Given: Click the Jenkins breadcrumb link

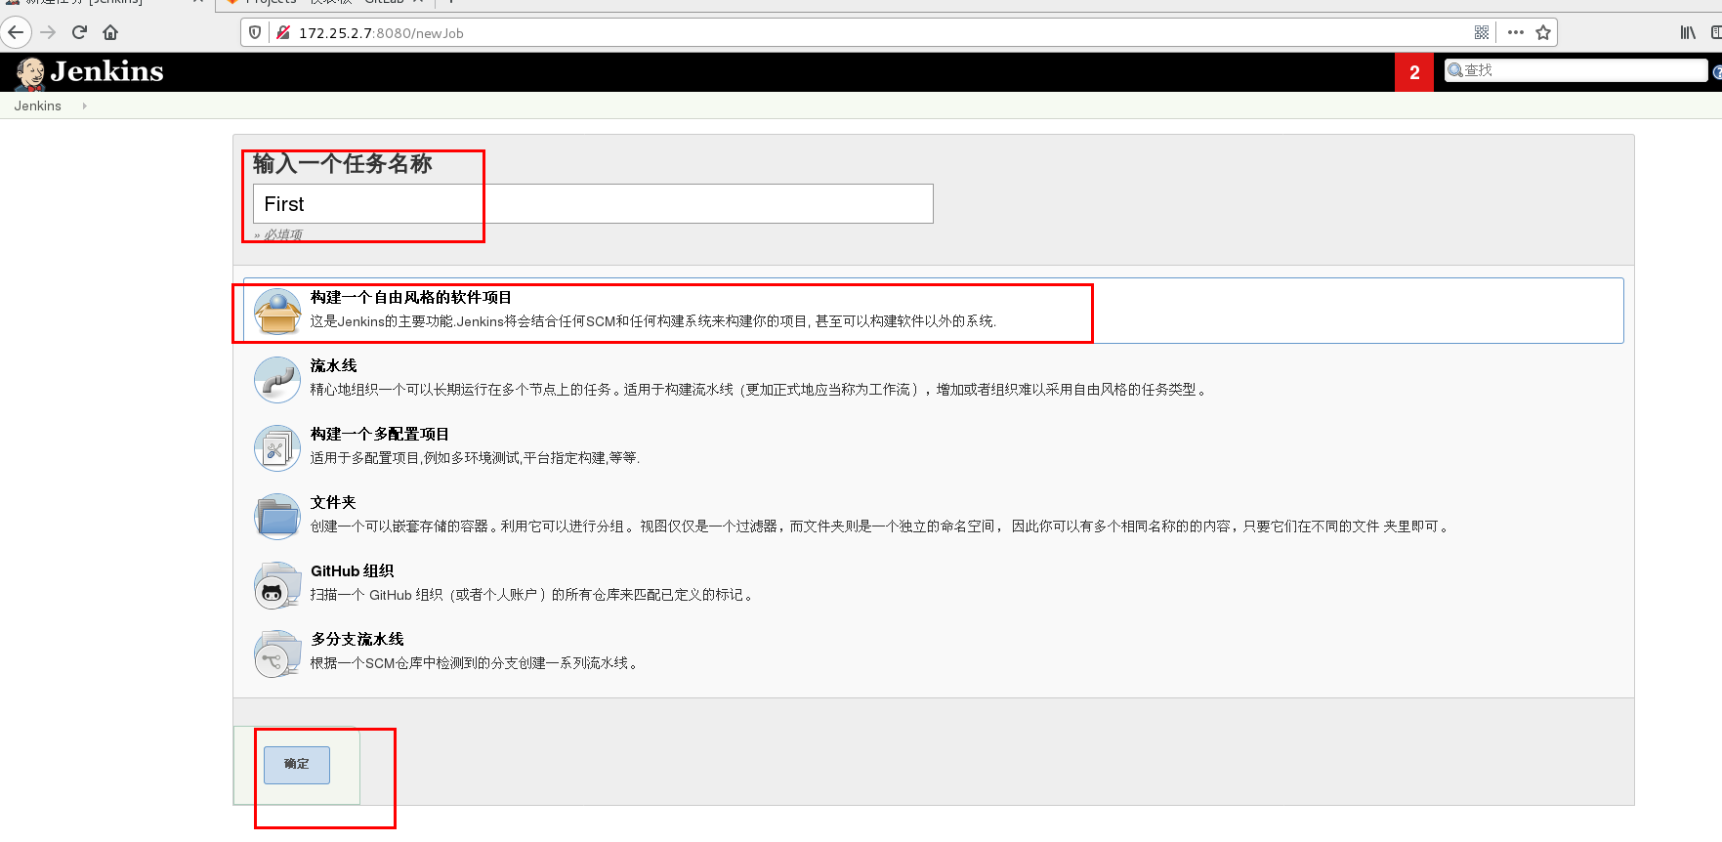Looking at the screenshot, I should tap(37, 105).
